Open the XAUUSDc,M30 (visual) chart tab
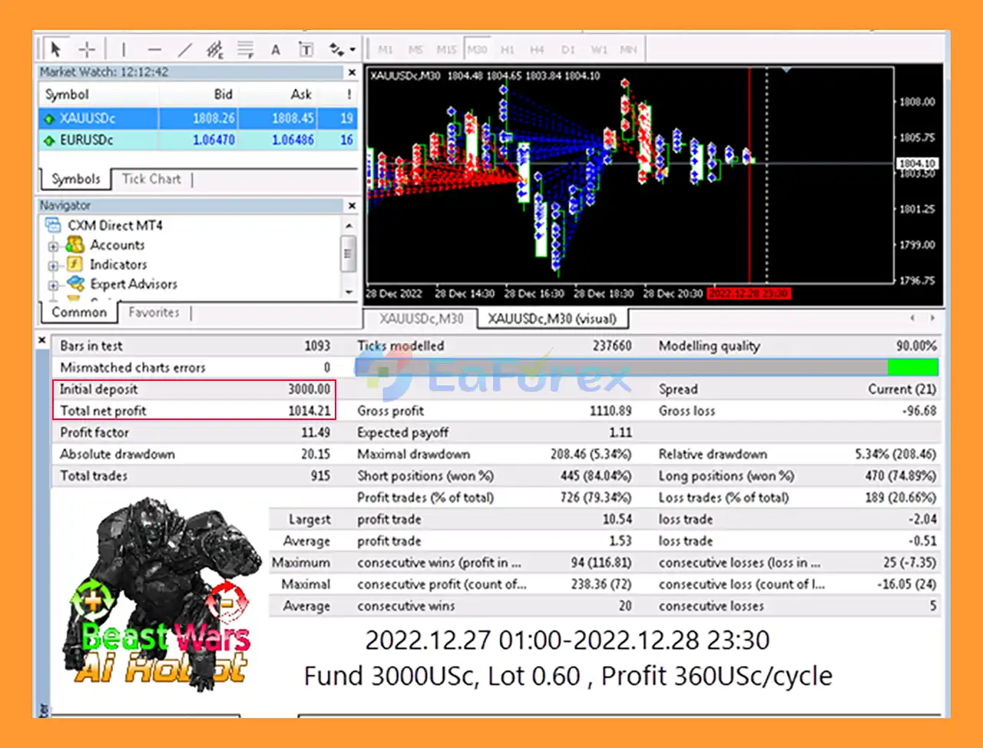The width and height of the screenshot is (983, 748). pos(551,319)
